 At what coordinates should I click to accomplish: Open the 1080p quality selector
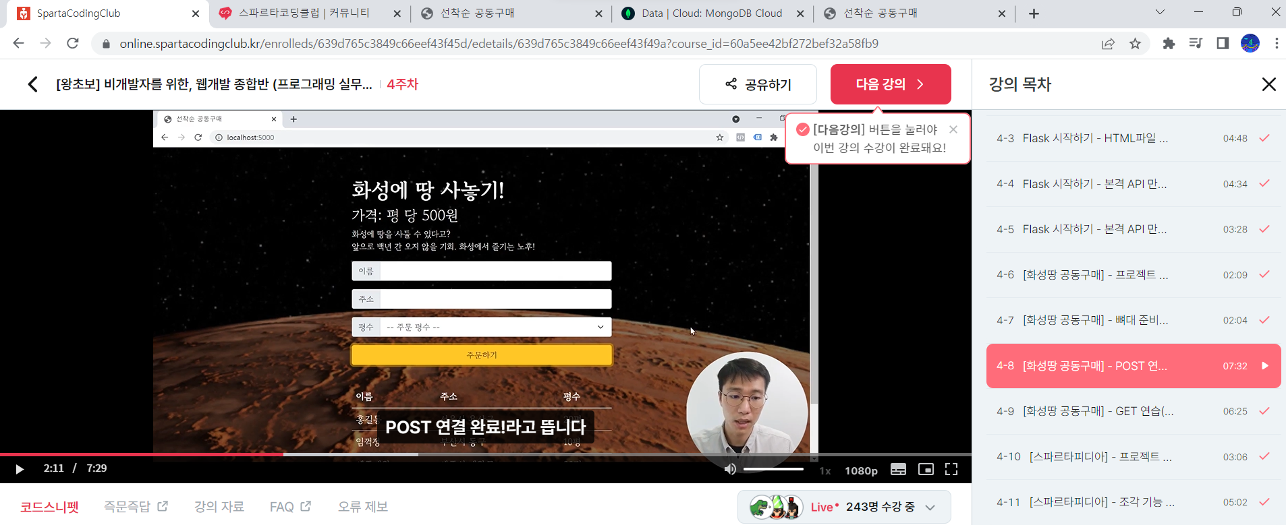(861, 470)
